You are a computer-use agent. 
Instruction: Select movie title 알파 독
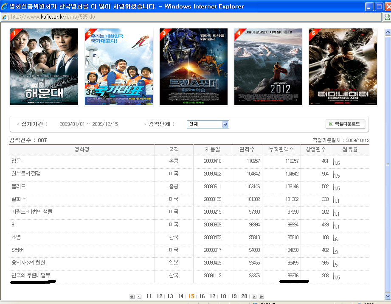pyautogui.click(x=19, y=199)
